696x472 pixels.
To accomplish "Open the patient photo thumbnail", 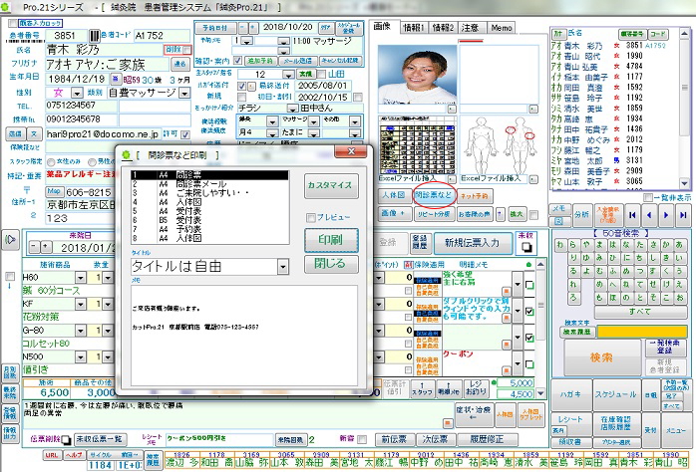I will pos(417,74).
